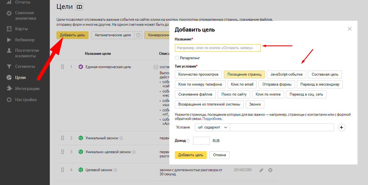The width and height of the screenshot is (368, 185).
Task: Select the Скачивание файлов condition type
Action: tap(195, 94)
